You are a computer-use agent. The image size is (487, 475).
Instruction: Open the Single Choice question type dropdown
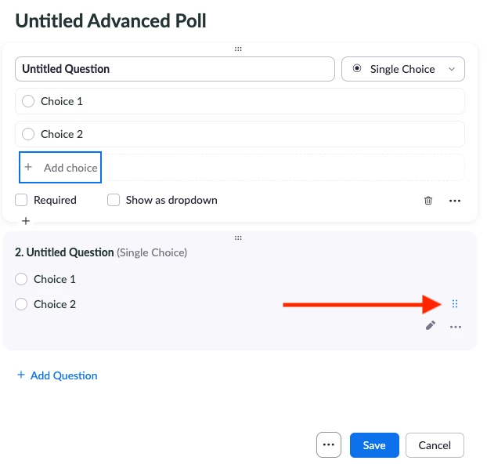[403, 69]
